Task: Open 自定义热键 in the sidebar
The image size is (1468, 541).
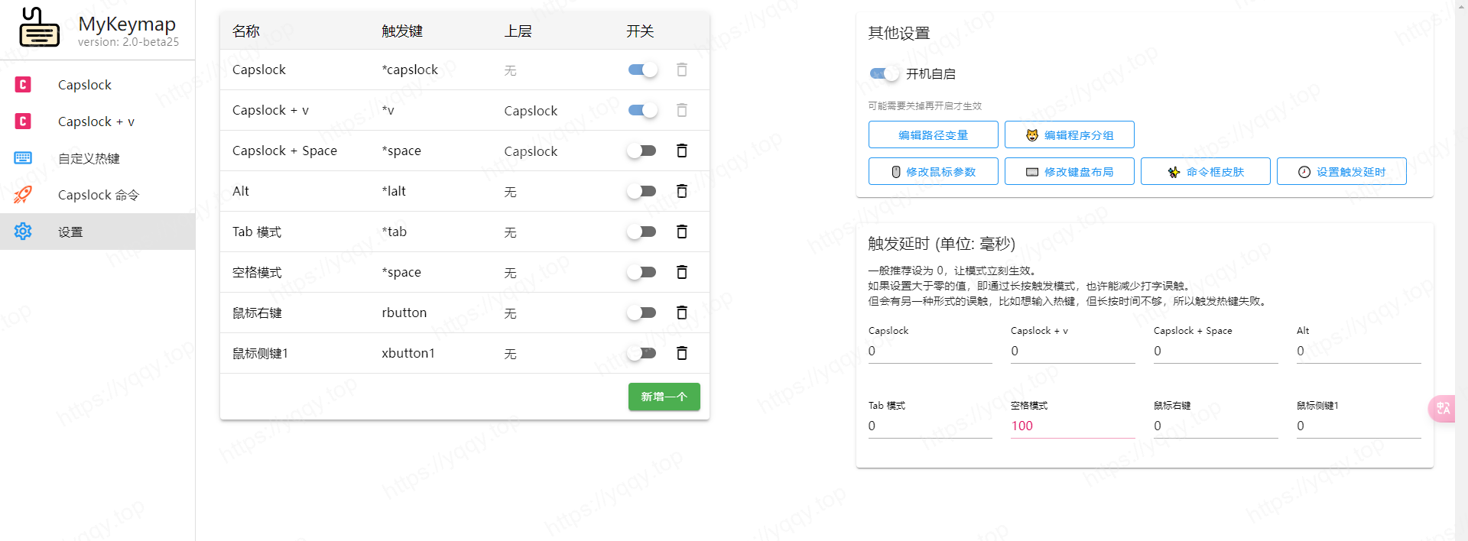Action: (89, 158)
